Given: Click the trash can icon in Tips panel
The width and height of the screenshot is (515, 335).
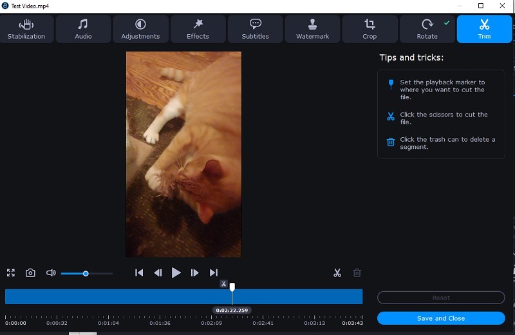Looking at the screenshot, I should [391, 142].
